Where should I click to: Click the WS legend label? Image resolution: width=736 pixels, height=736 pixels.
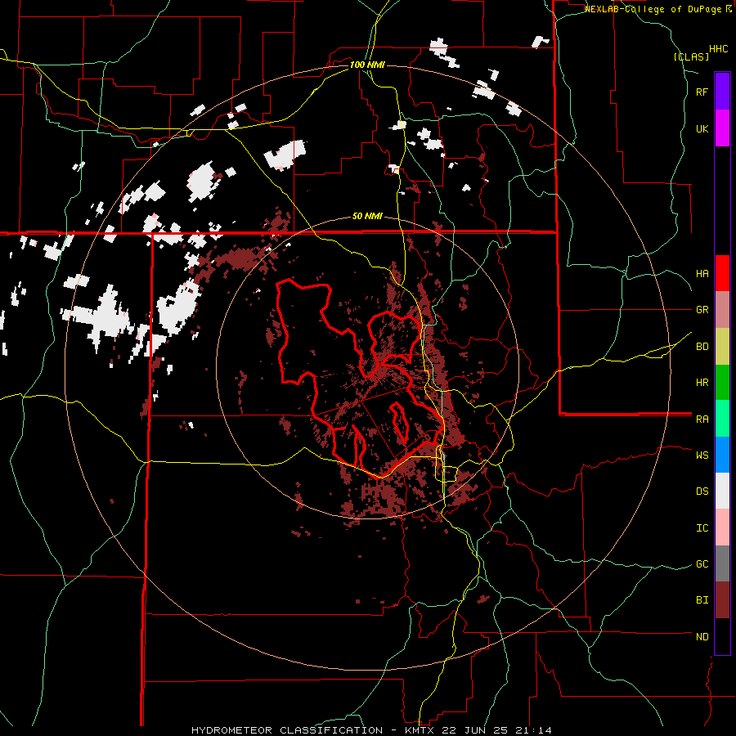702,456
